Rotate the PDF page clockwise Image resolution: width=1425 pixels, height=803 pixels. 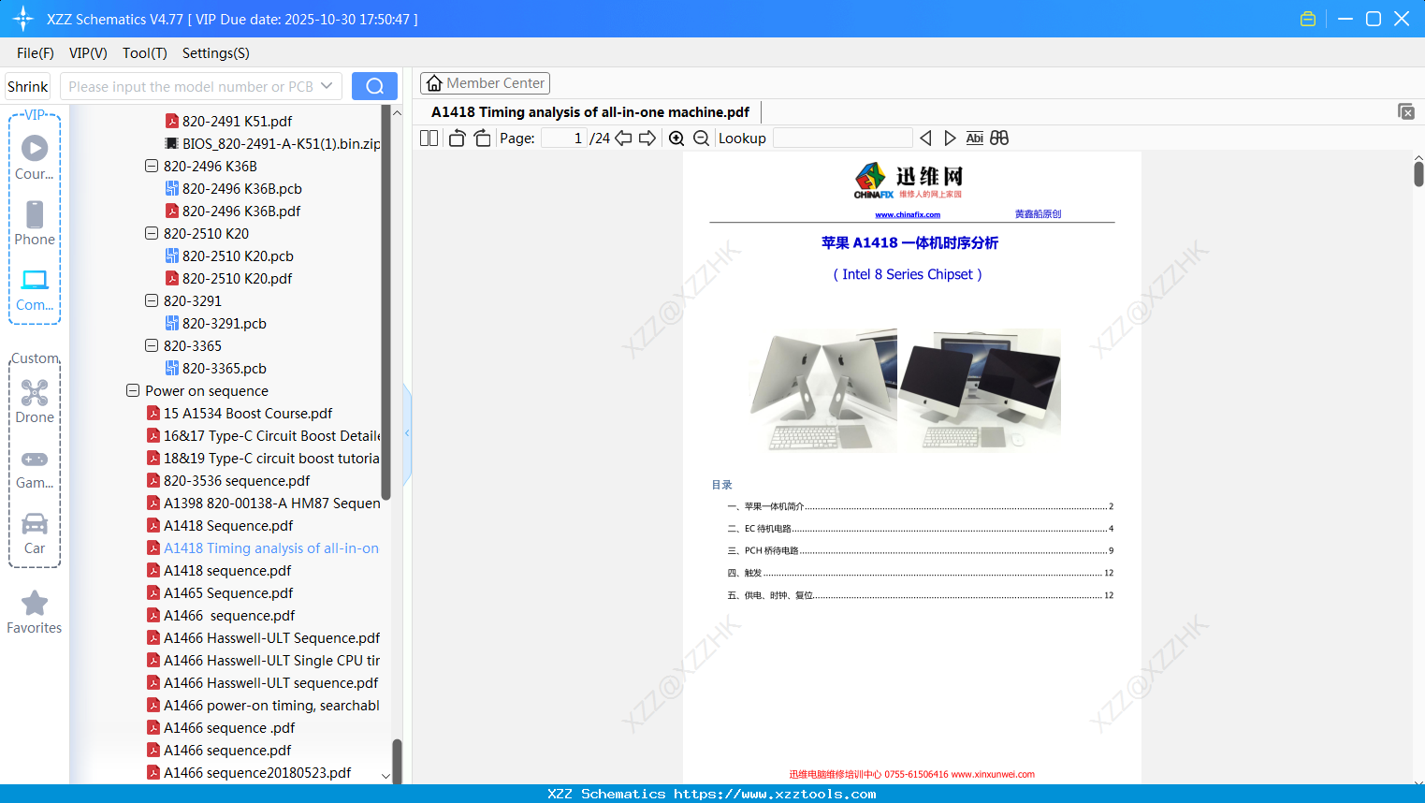(483, 139)
